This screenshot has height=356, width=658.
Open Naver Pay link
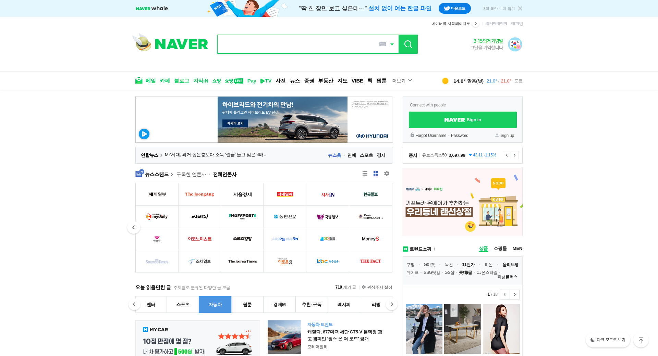coord(252,81)
